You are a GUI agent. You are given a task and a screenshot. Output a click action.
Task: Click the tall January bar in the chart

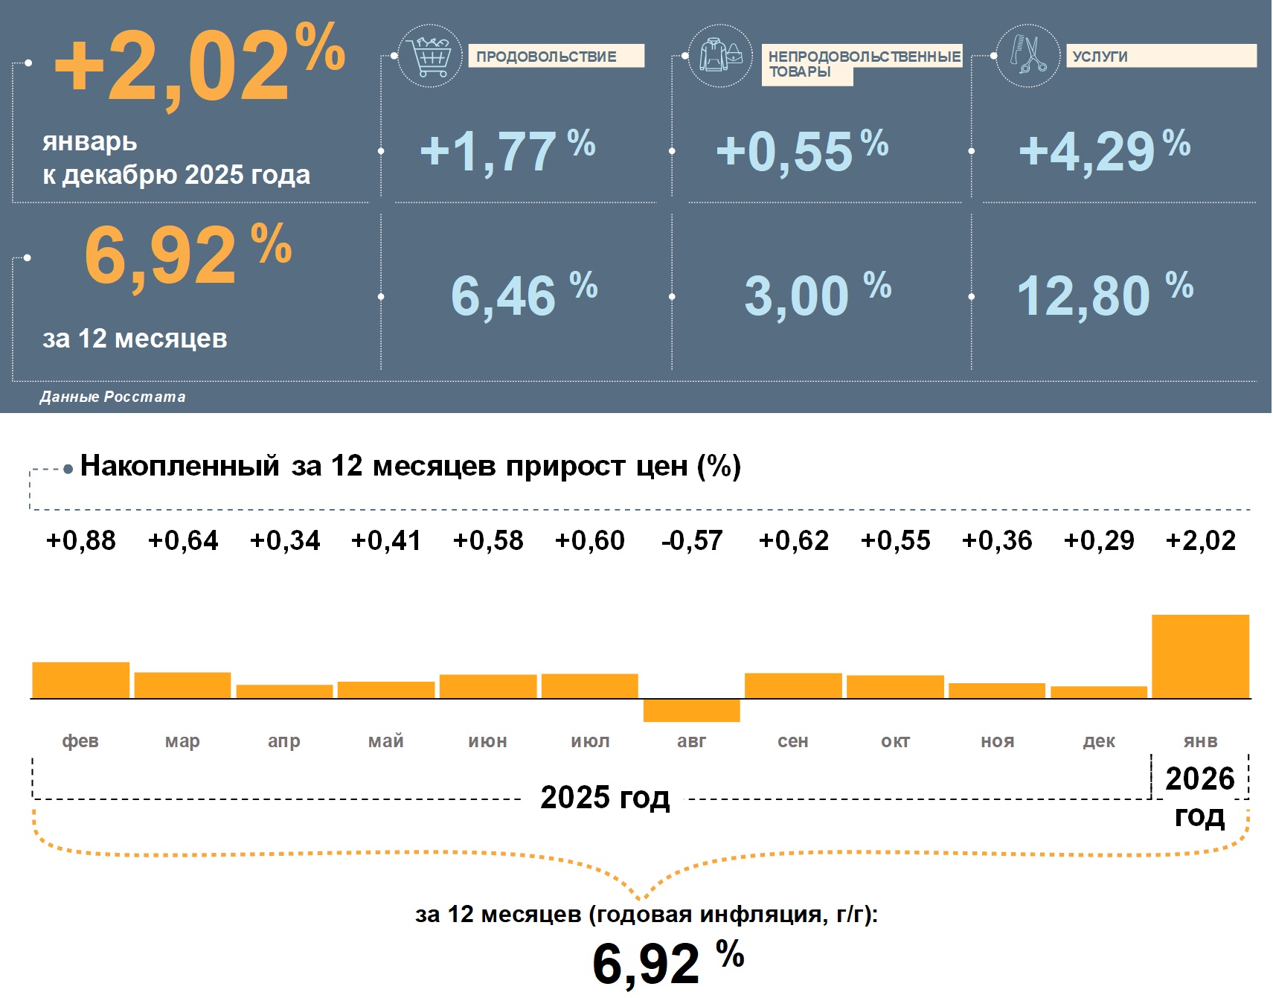tap(1199, 656)
